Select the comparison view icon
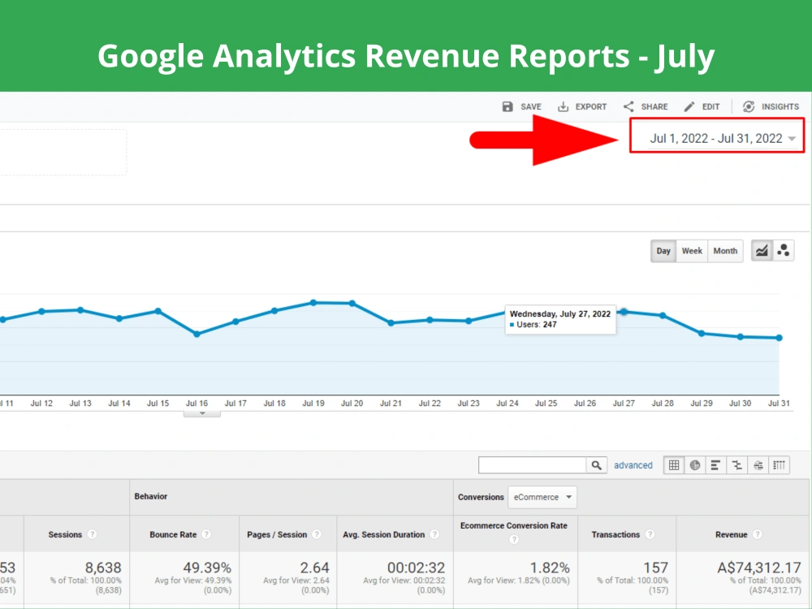This screenshot has height=609, width=812. click(737, 465)
